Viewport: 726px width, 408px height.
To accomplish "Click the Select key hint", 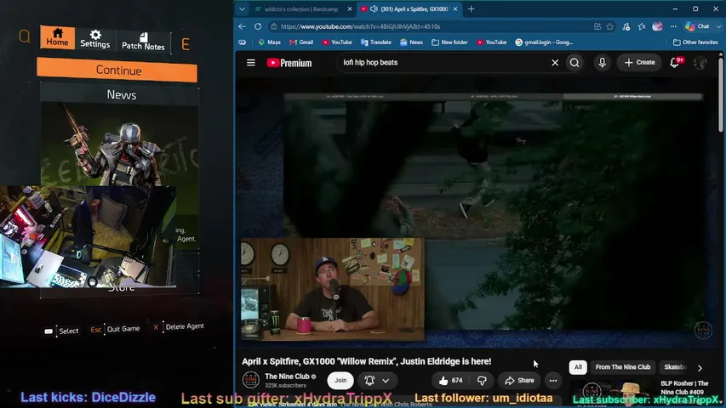I will coord(61,331).
